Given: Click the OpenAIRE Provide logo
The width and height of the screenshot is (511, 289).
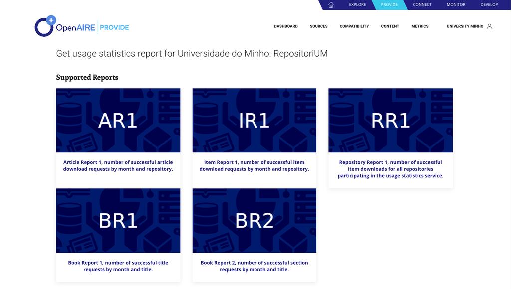Looking at the screenshot, I should [82, 26].
